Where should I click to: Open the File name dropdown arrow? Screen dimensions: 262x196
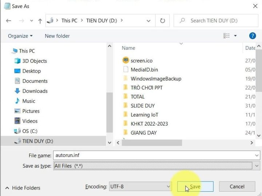[257, 155]
